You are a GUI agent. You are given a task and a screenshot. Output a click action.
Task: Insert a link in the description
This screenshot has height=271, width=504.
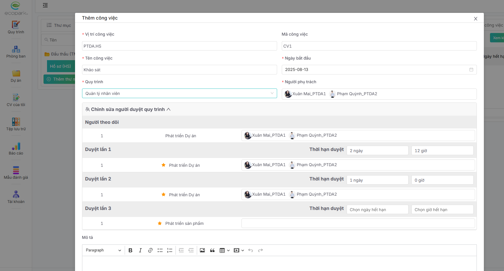coord(150,250)
